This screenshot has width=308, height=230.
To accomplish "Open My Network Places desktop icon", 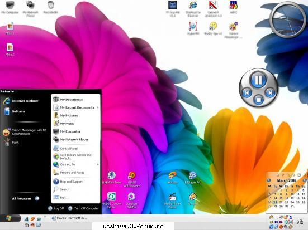I will pyautogui.click(x=30, y=9).
